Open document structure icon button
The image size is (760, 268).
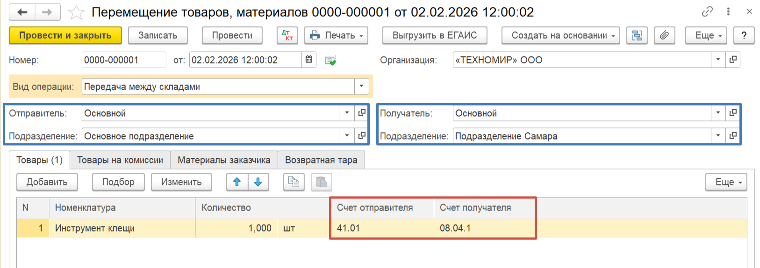(637, 35)
